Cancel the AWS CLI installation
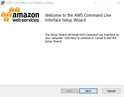Screen dimensions: 124x97 (x=111, y=91)
